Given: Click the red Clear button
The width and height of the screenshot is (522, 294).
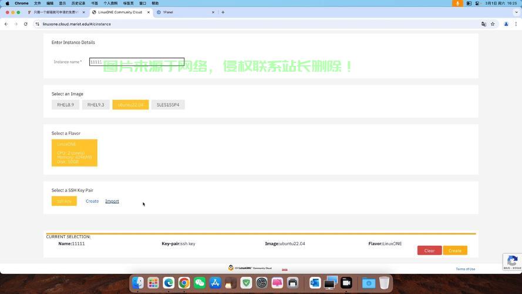Looking at the screenshot, I should (x=429, y=250).
